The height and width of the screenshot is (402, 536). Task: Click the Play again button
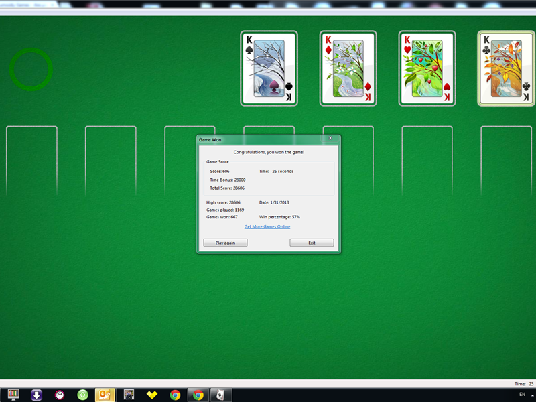[x=225, y=243]
